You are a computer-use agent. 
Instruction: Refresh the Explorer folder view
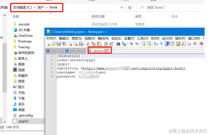point(130,8)
